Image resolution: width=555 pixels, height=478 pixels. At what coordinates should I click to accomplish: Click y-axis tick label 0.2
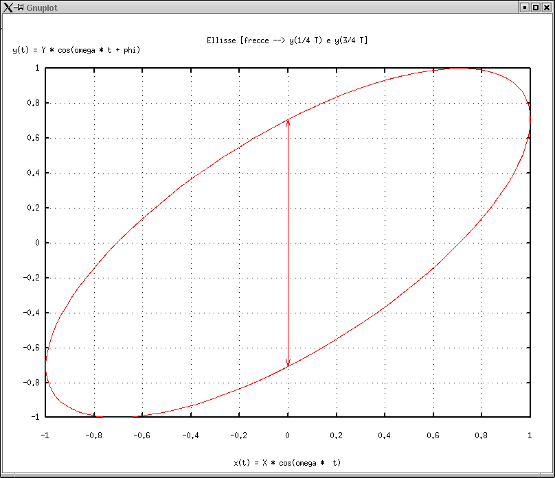click(x=33, y=208)
